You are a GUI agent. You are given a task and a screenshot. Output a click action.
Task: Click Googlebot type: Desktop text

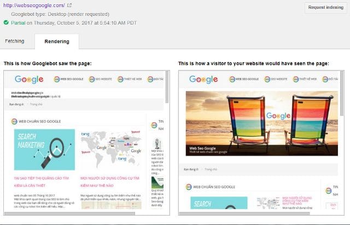(60, 14)
